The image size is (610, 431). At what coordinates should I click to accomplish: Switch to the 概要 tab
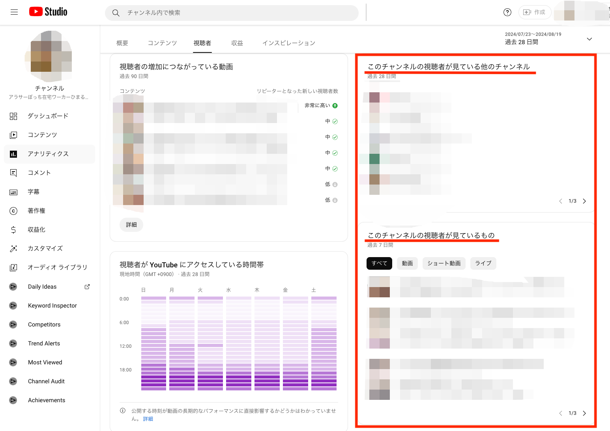pyautogui.click(x=122, y=43)
